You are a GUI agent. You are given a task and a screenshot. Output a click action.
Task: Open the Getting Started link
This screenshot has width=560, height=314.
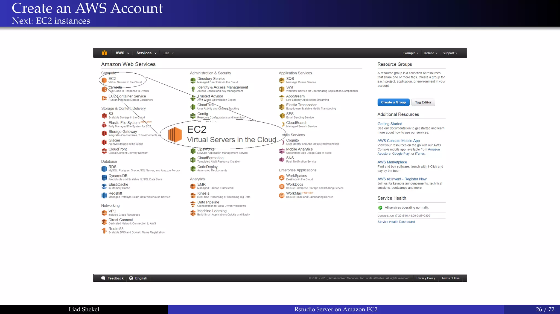coord(390,124)
